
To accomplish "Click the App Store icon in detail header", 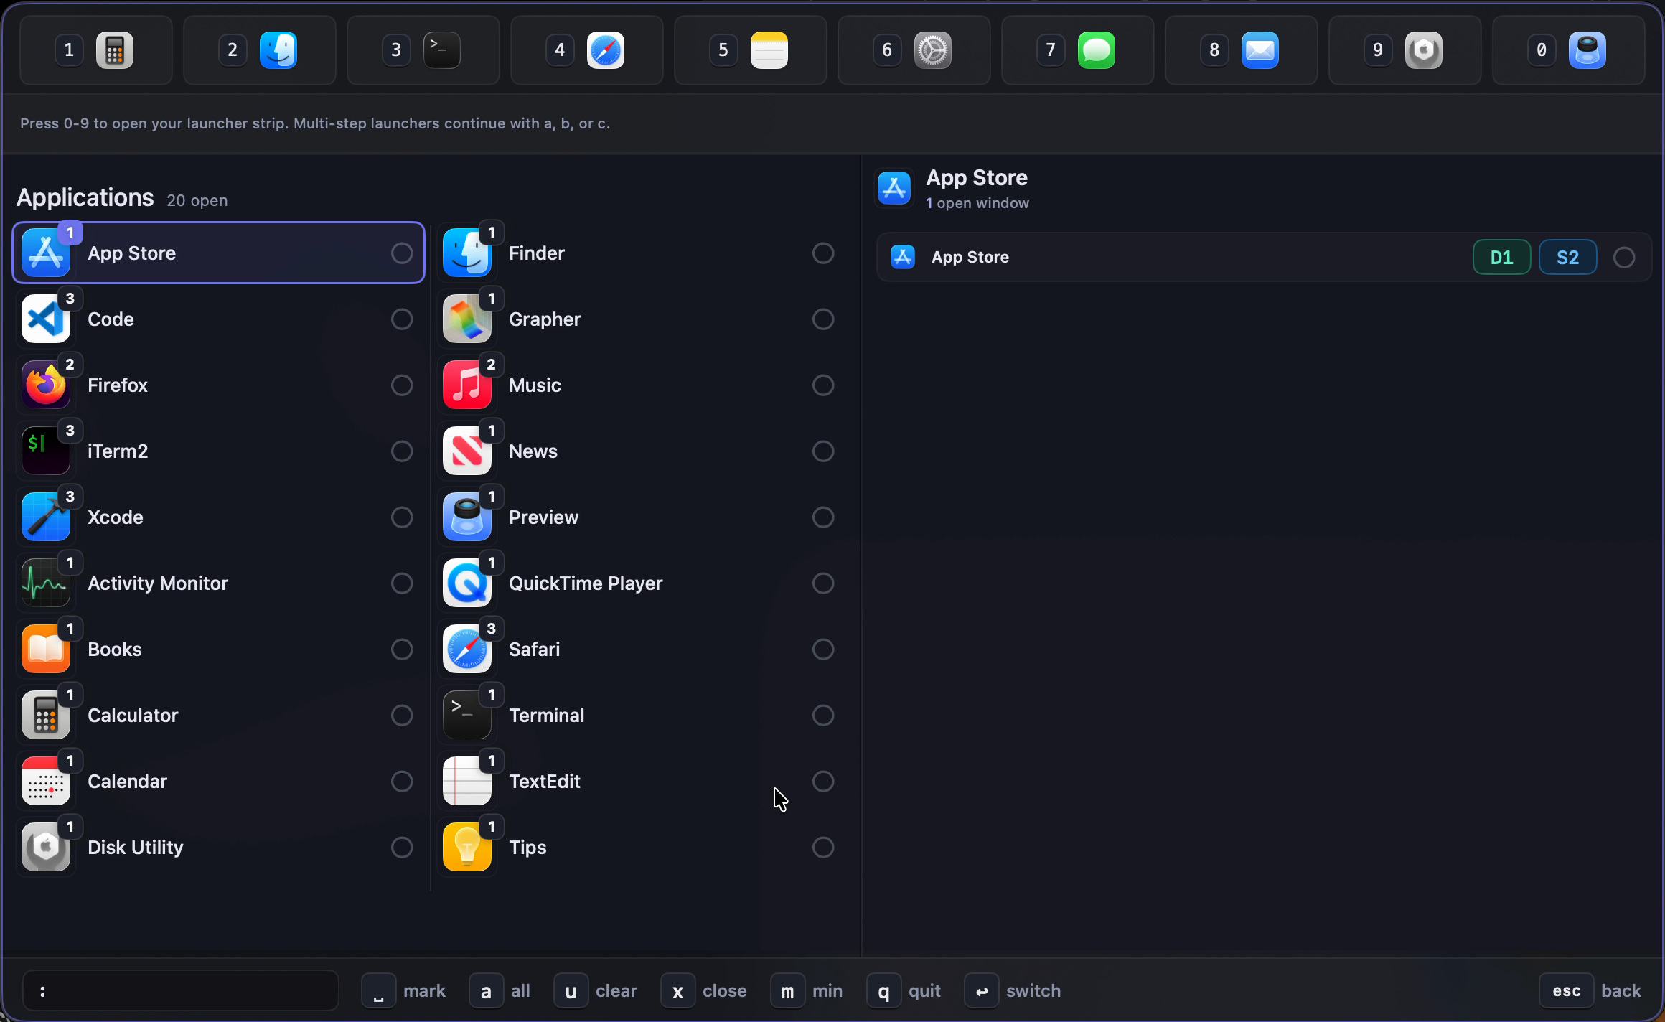I will [x=894, y=188].
